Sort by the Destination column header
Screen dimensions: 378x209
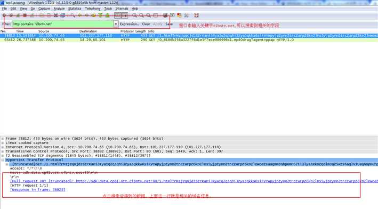click(x=88, y=31)
